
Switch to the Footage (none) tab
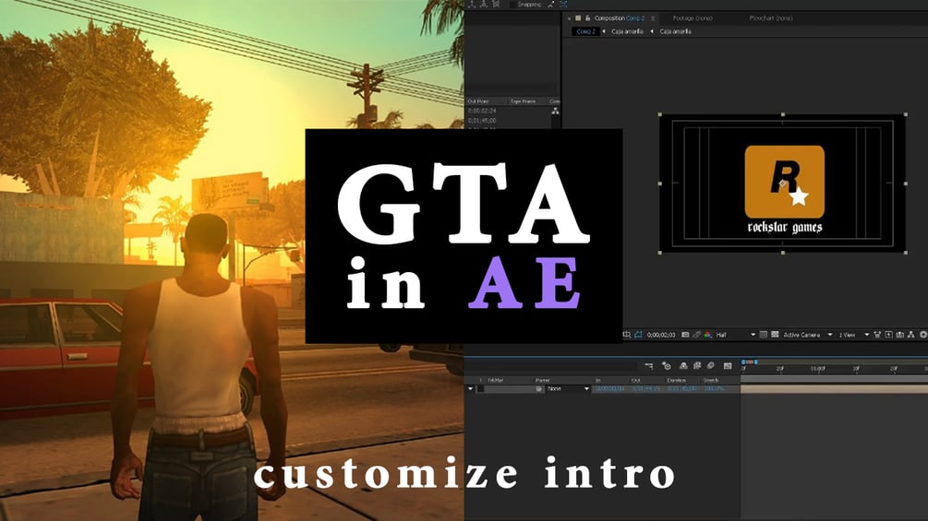tap(693, 18)
